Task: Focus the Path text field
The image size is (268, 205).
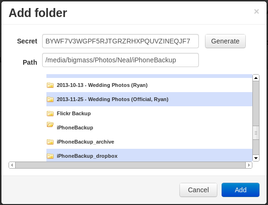Action: pos(120,60)
